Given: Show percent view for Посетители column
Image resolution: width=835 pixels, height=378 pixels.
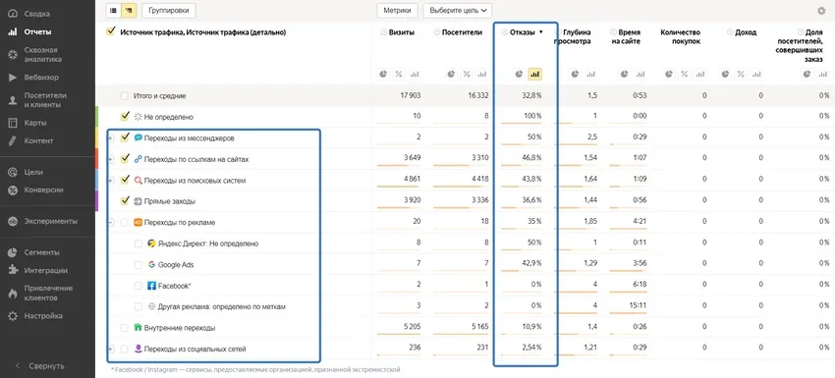Looking at the screenshot, I should [467, 74].
